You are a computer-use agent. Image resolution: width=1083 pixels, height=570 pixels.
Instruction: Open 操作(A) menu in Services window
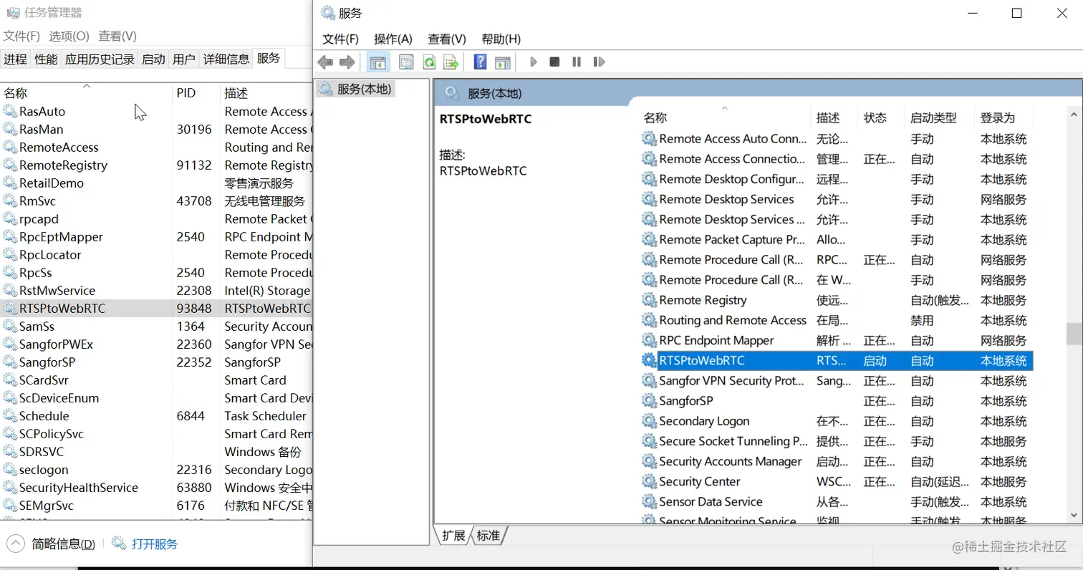coord(393,39)
